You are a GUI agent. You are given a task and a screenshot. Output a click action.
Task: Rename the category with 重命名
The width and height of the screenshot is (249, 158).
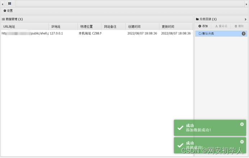221,26
